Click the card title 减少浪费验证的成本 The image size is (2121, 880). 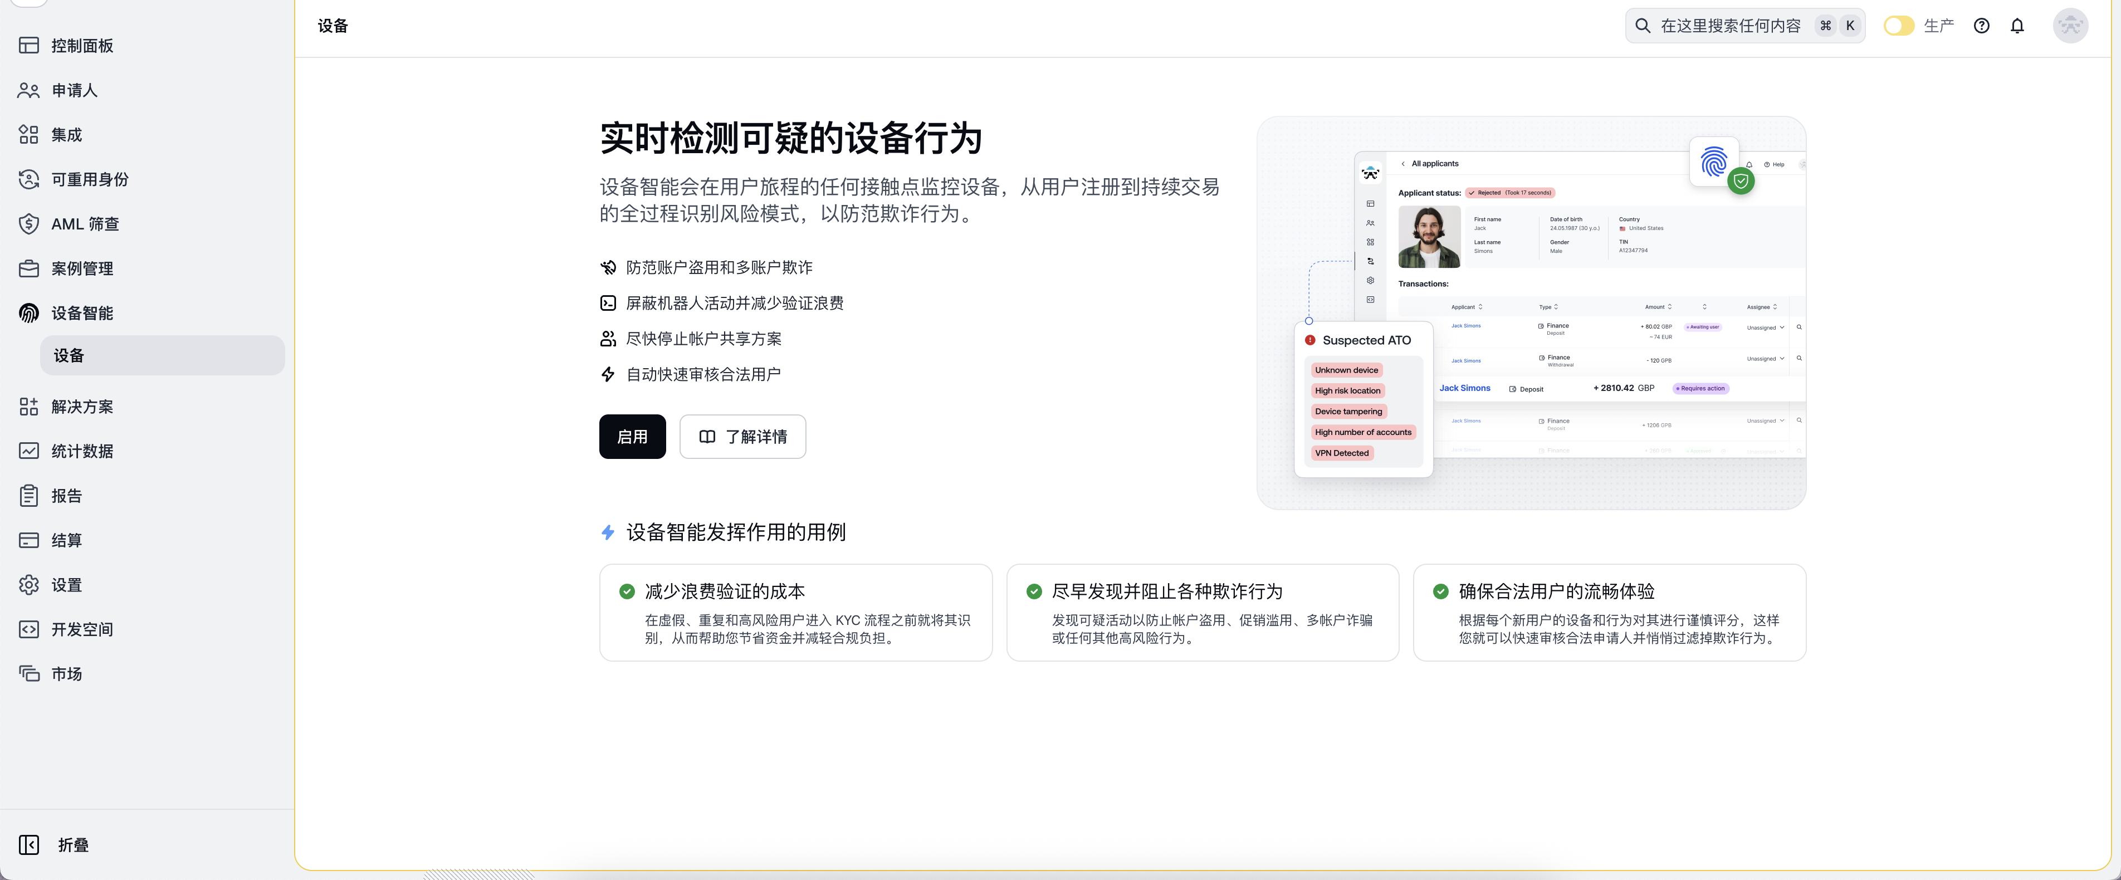725,591
